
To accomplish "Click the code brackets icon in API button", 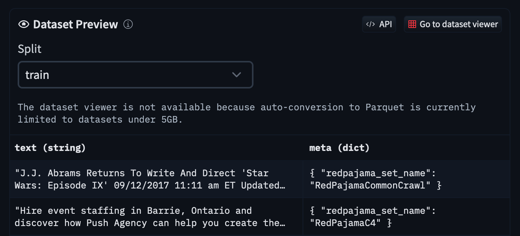I will point(370,24).
